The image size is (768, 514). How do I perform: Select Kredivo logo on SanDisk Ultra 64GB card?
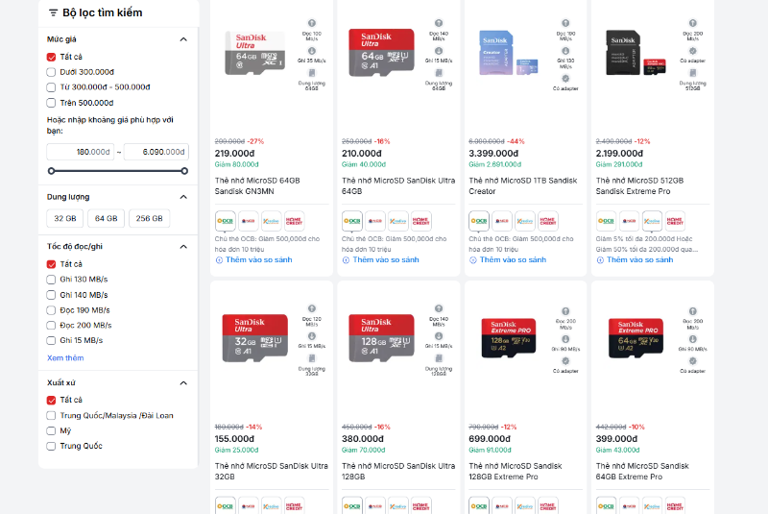(x=397, y=221)
